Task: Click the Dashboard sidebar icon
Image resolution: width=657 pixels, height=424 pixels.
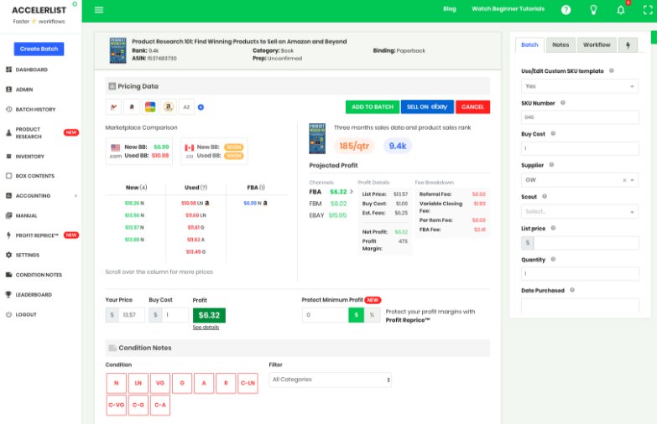Action: point(8,70)
